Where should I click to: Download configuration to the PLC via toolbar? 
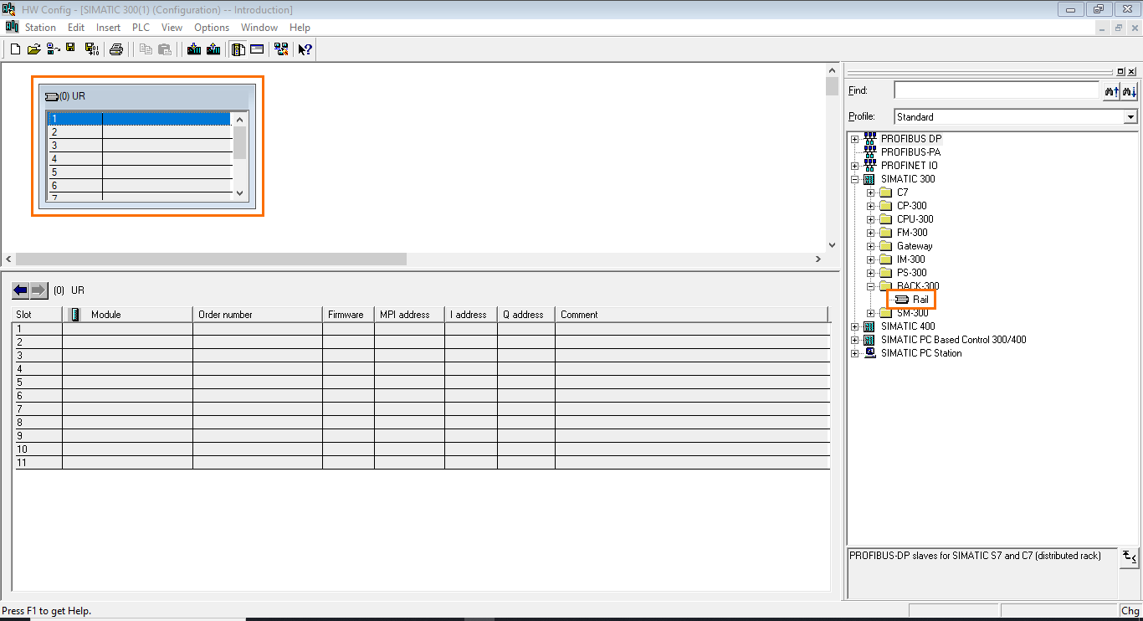(193, 49)
